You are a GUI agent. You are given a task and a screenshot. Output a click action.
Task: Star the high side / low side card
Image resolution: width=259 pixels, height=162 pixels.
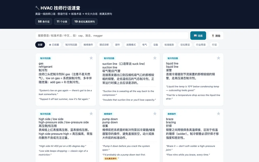(91, 114)
